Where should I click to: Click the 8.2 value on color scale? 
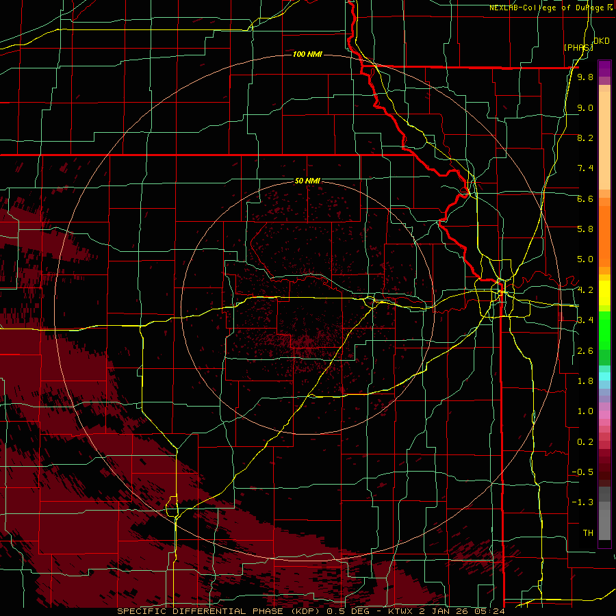(585, 138)
